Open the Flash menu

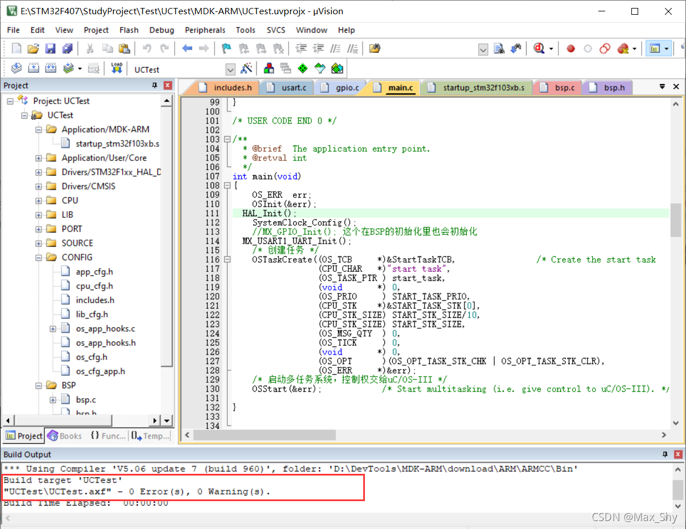pyautogui.click(x=129, y=30)
